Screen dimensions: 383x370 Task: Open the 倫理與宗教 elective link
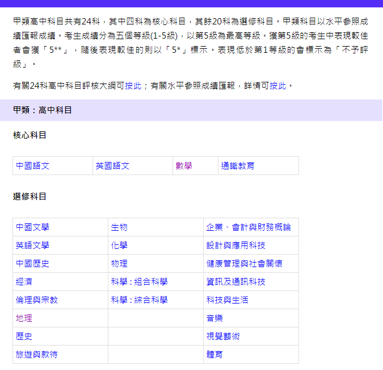pyautogui.click(x=37, y=300)
